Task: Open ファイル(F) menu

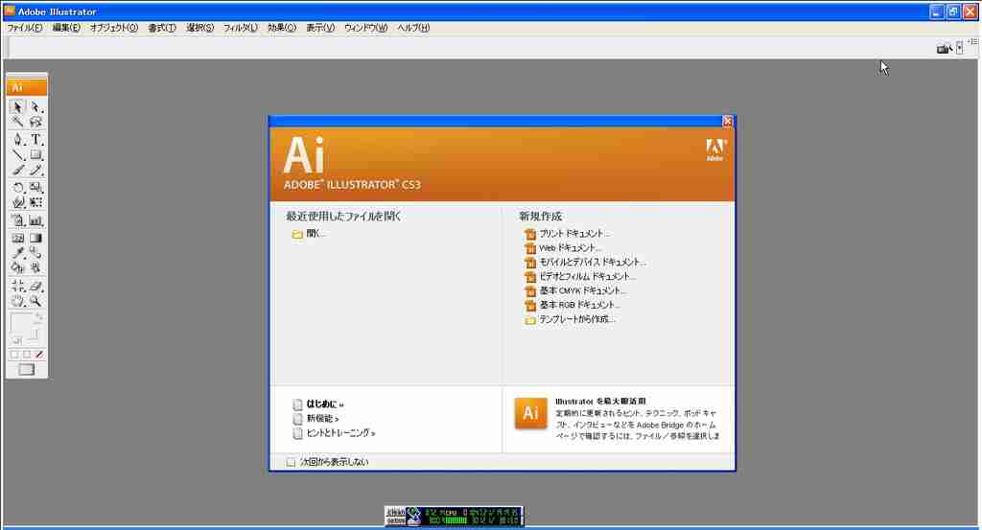Action: 25,28
